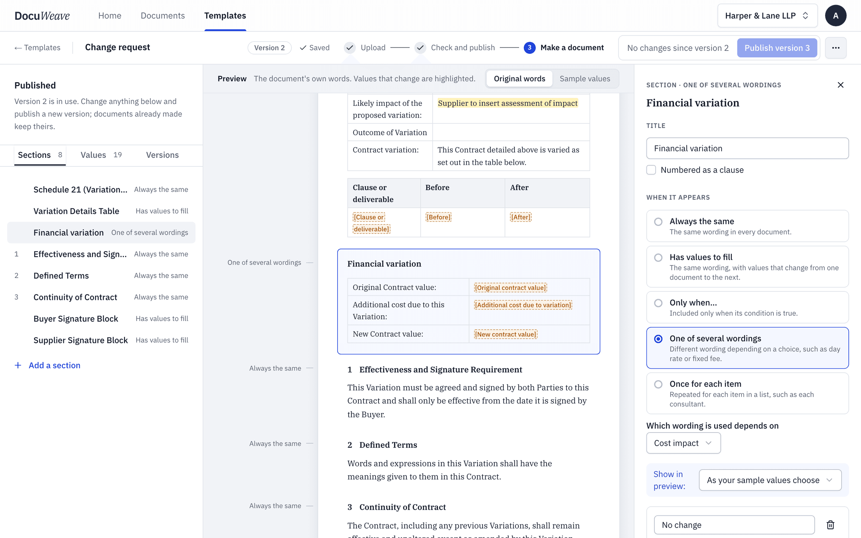This screenshot has width=861, height=538.
Task: Switch preview to Sample values
Action: [x=584, y=79]
